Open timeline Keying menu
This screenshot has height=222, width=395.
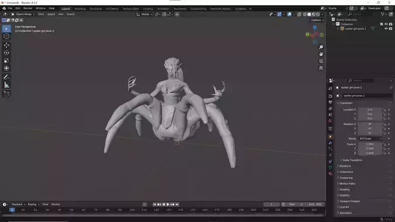(x=33, y=204)
